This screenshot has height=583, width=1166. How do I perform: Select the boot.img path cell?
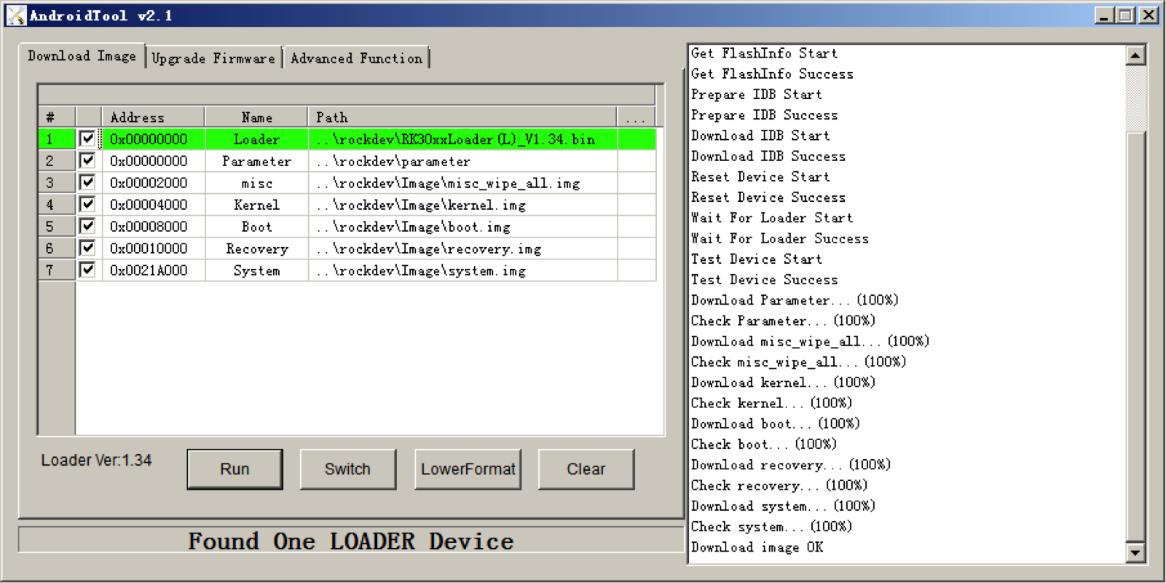[x=462, y=227]
